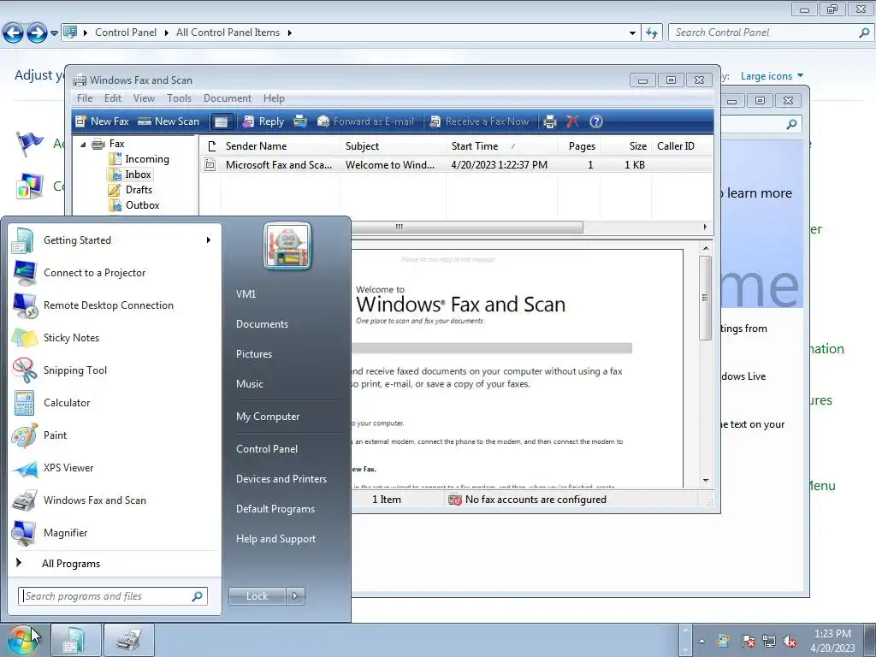Launch Remote Desktop Connection

click(x=115, y=305)
